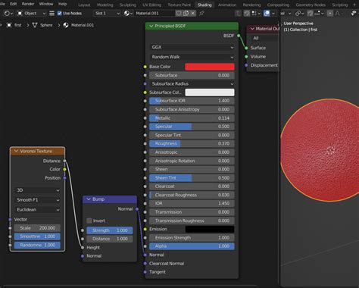Expand the Subsurface Radius dropdown
The image size is (359, 288).
click(x=192, y=83)
